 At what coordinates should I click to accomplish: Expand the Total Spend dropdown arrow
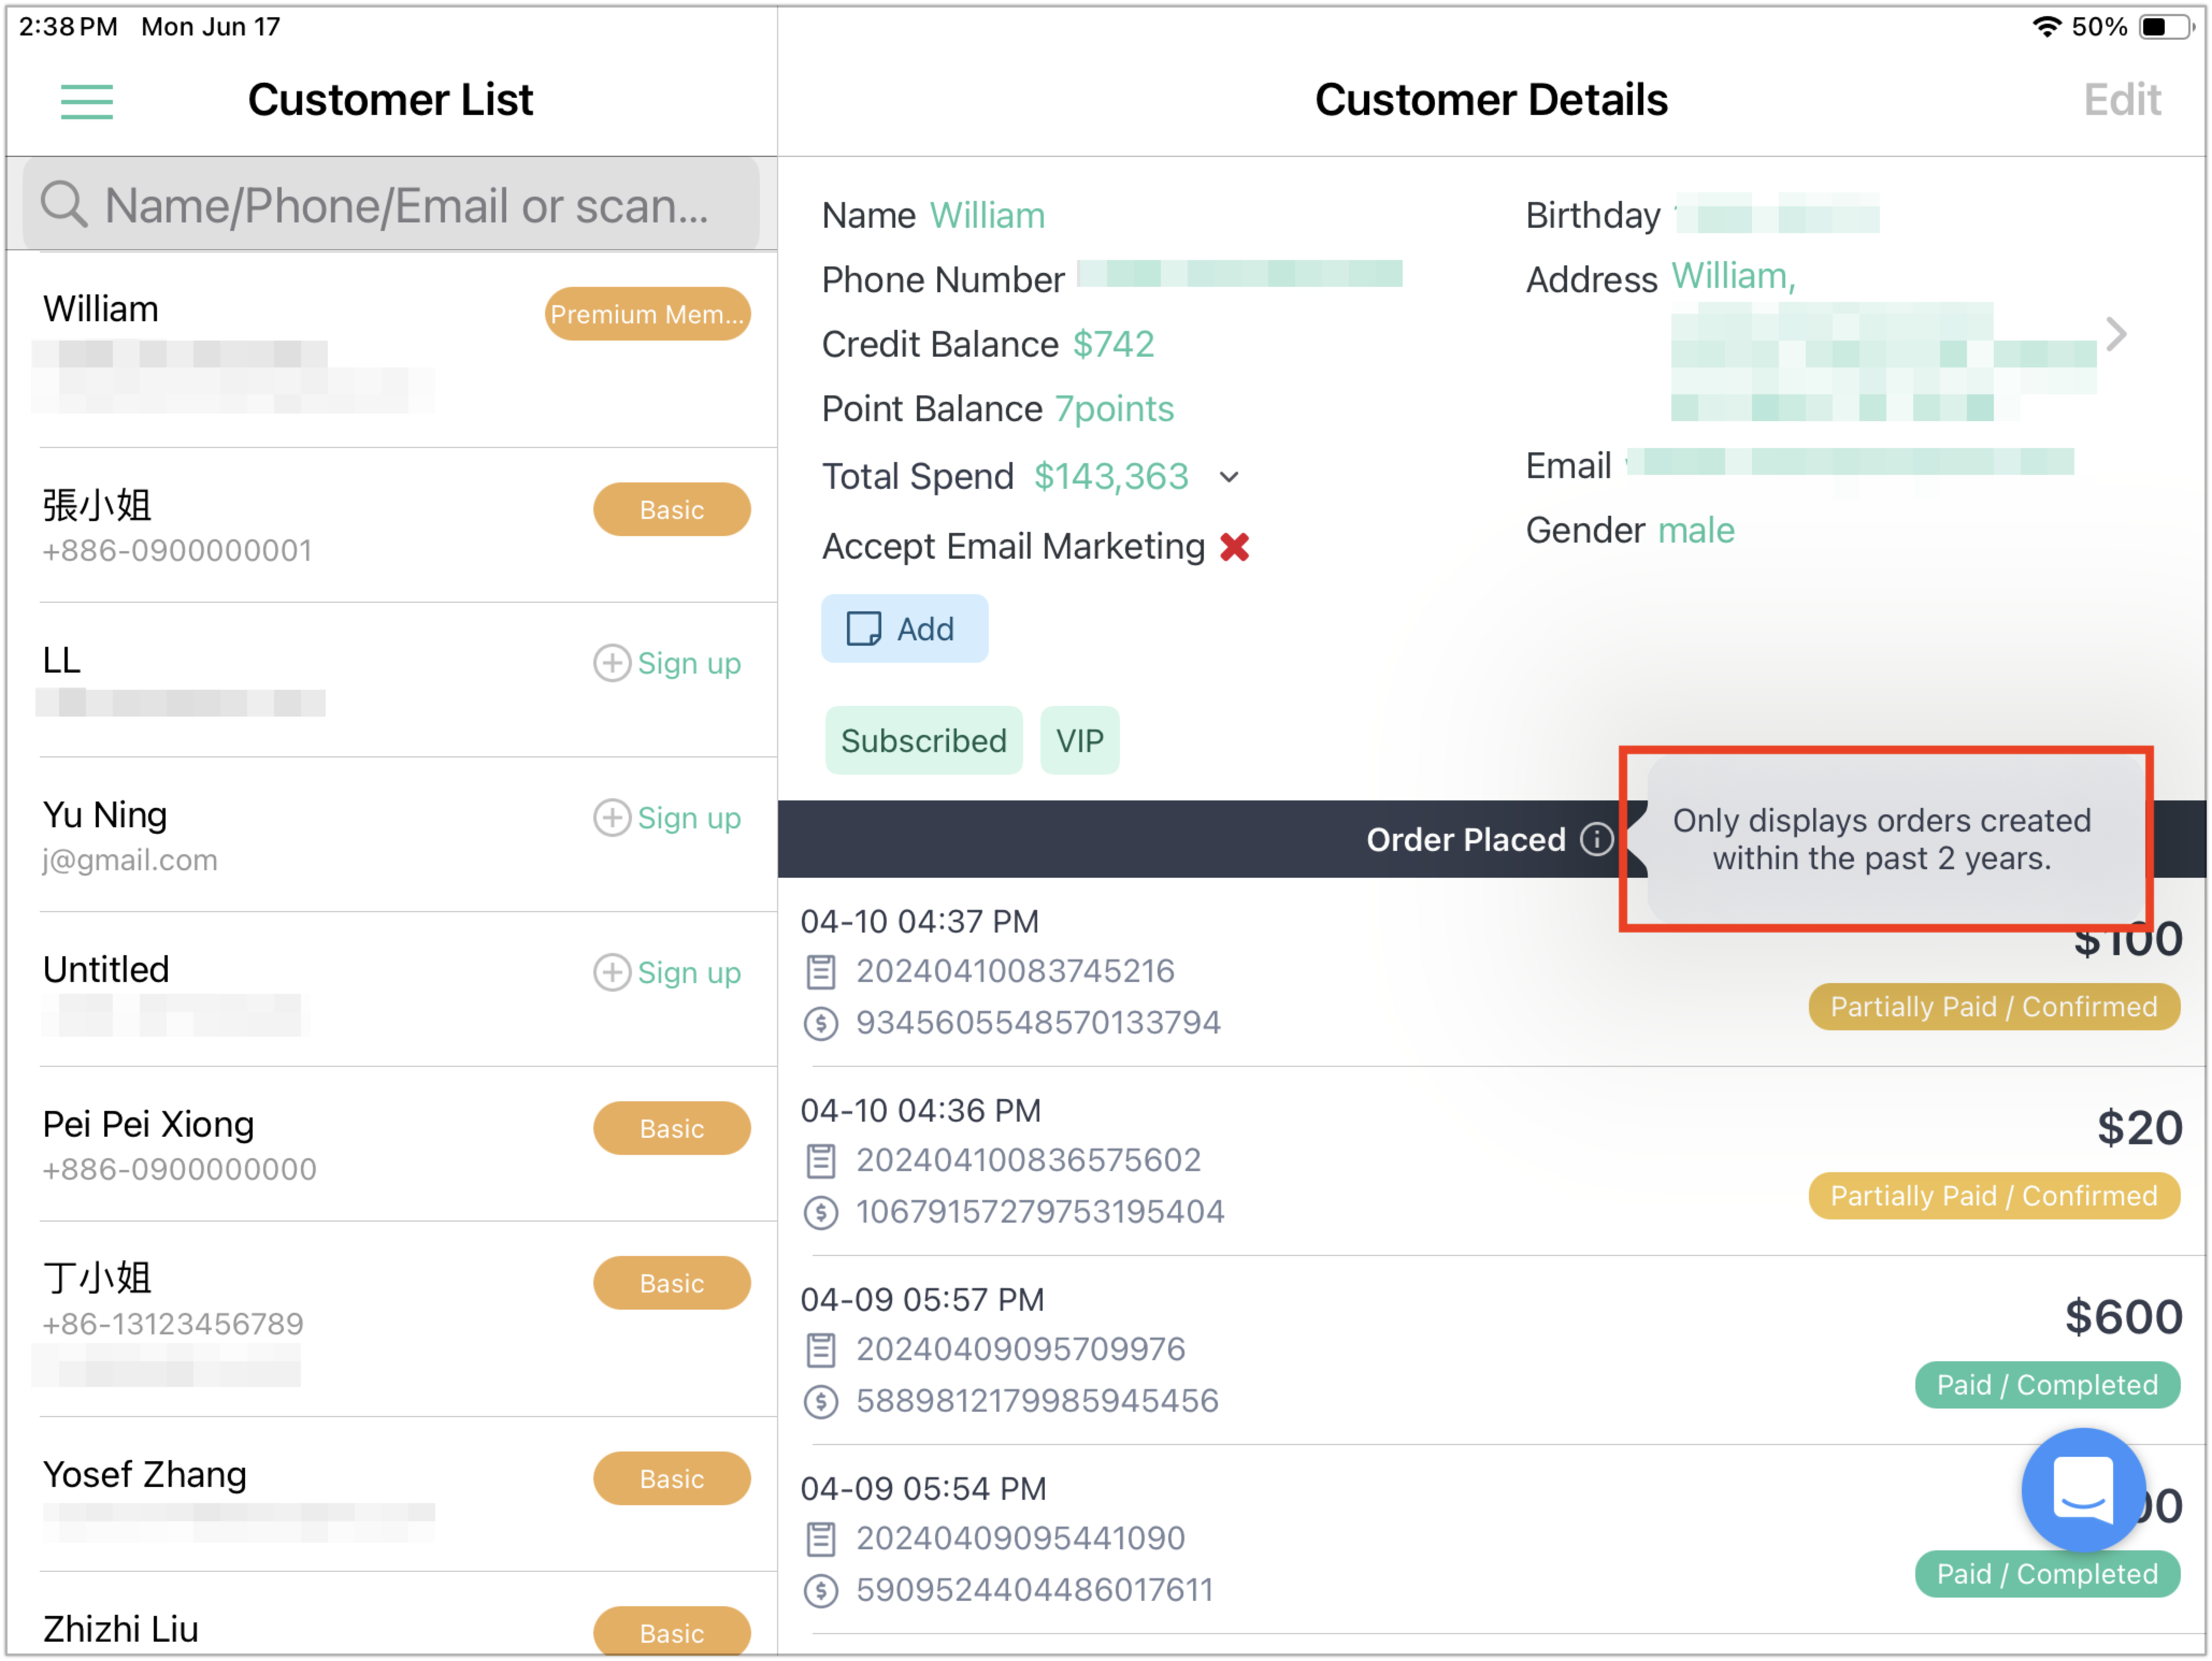1230,478
